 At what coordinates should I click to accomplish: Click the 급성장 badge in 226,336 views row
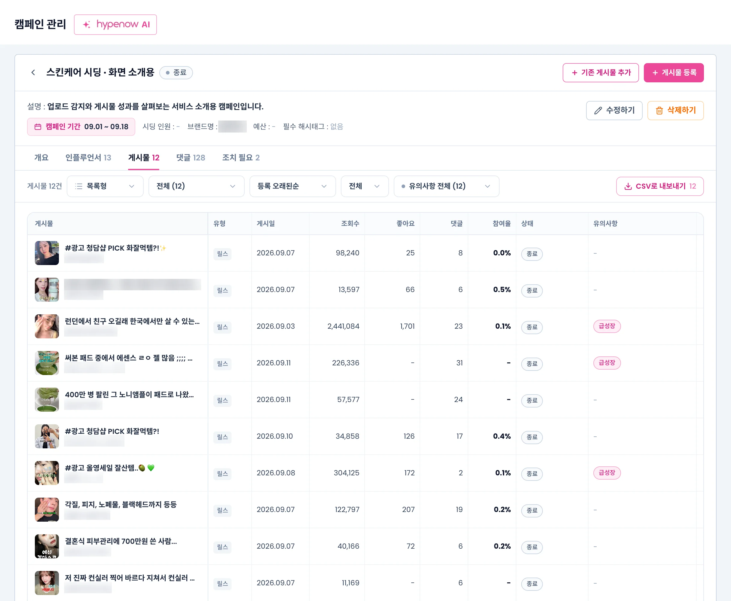point(607,363)
